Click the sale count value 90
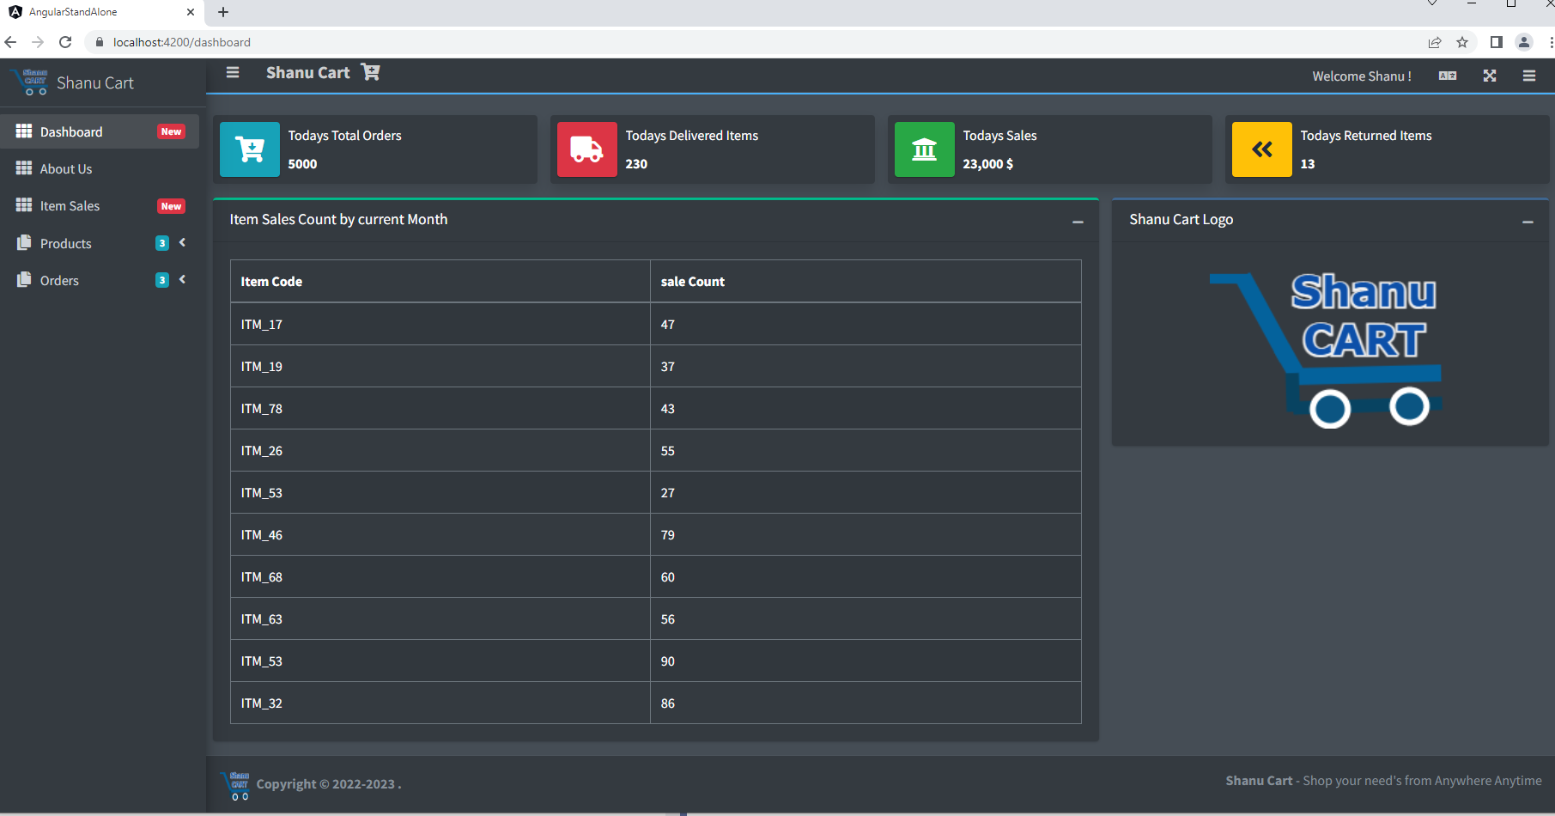The height and width of the screenshot is (816, 1555). pyautogui.click(x=668, y=661)
